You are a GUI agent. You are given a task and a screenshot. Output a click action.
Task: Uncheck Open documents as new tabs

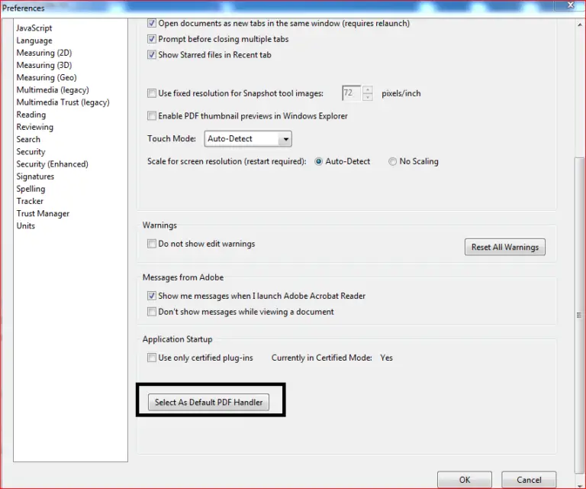(151, 23)
